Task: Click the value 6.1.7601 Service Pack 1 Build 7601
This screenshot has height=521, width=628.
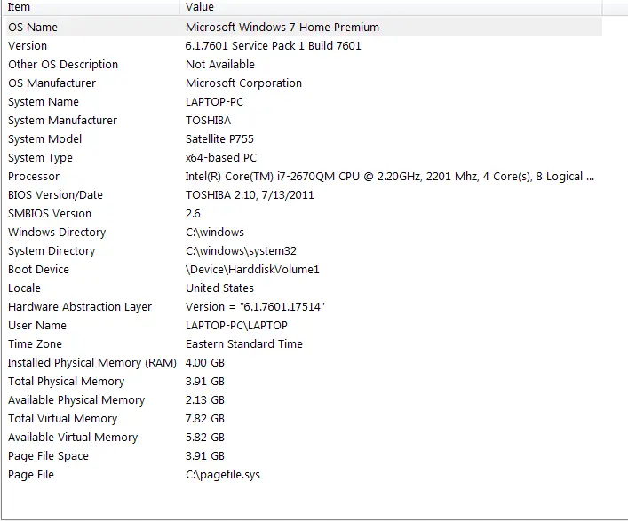Action: (274, 45)
